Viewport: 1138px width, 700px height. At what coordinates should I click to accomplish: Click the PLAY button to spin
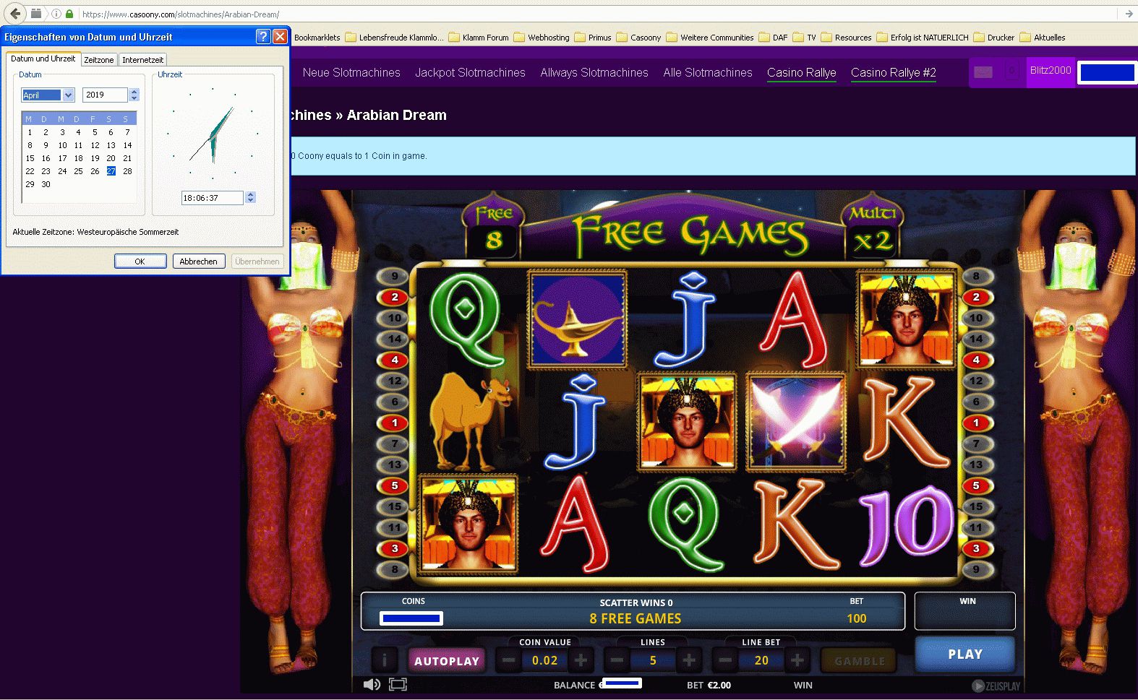pyautogui.click(x=965, y=654)
